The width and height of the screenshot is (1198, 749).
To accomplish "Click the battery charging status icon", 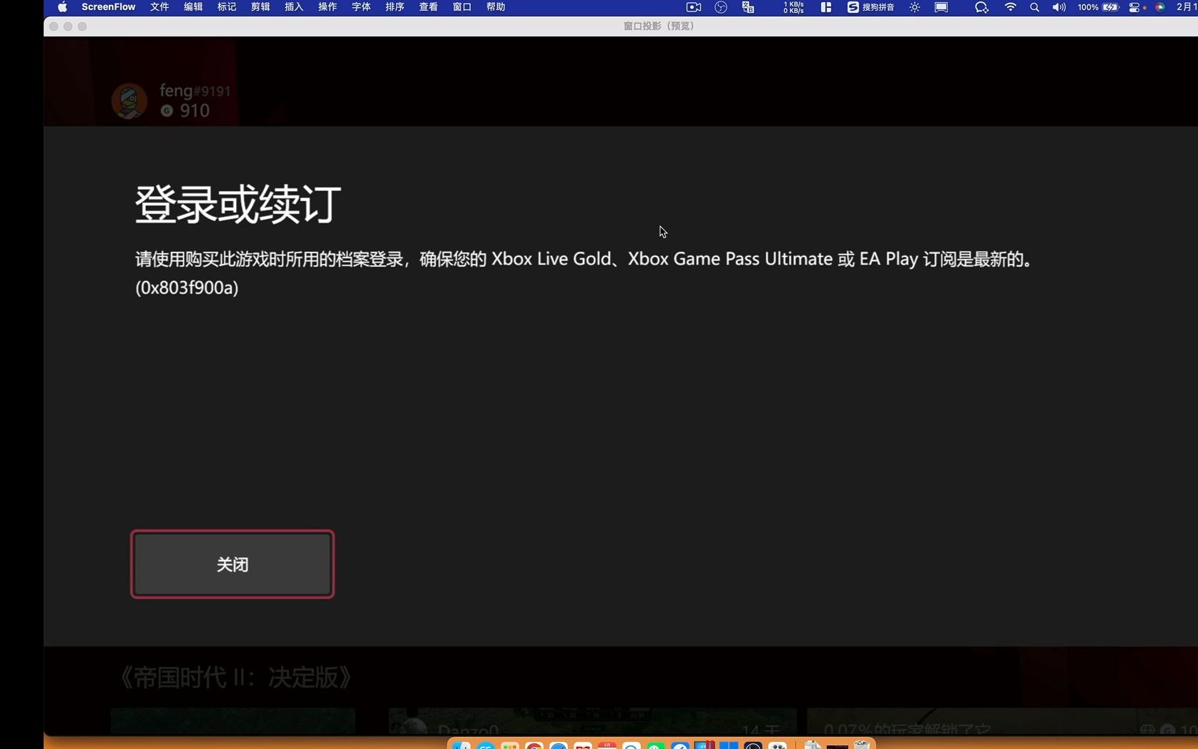I will pyautogui.click(x=1109, y=7).
